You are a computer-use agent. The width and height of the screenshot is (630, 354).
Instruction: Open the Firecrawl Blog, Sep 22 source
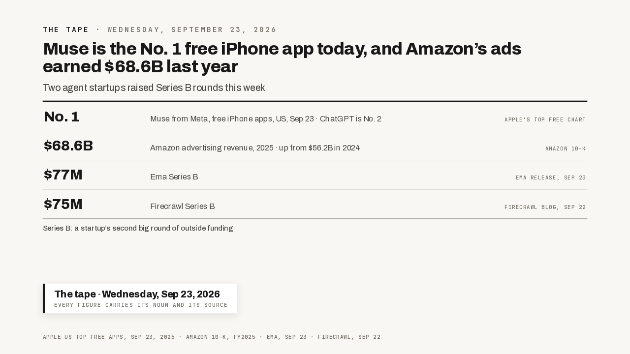(x=545, y=207)
